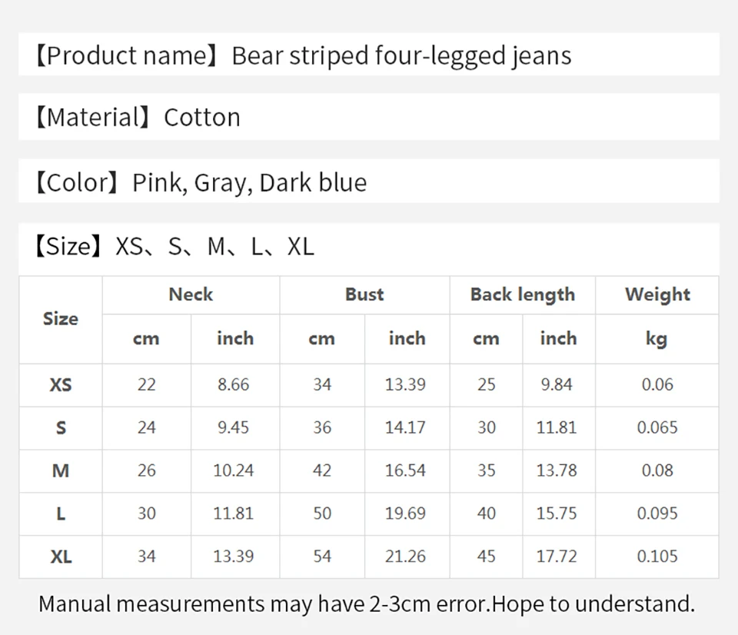
Task: Select the XL row label
Action: [x=61, y=557]
